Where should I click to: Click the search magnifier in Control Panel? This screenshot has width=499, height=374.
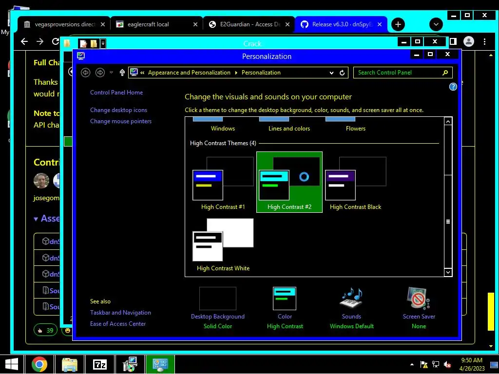445,73
